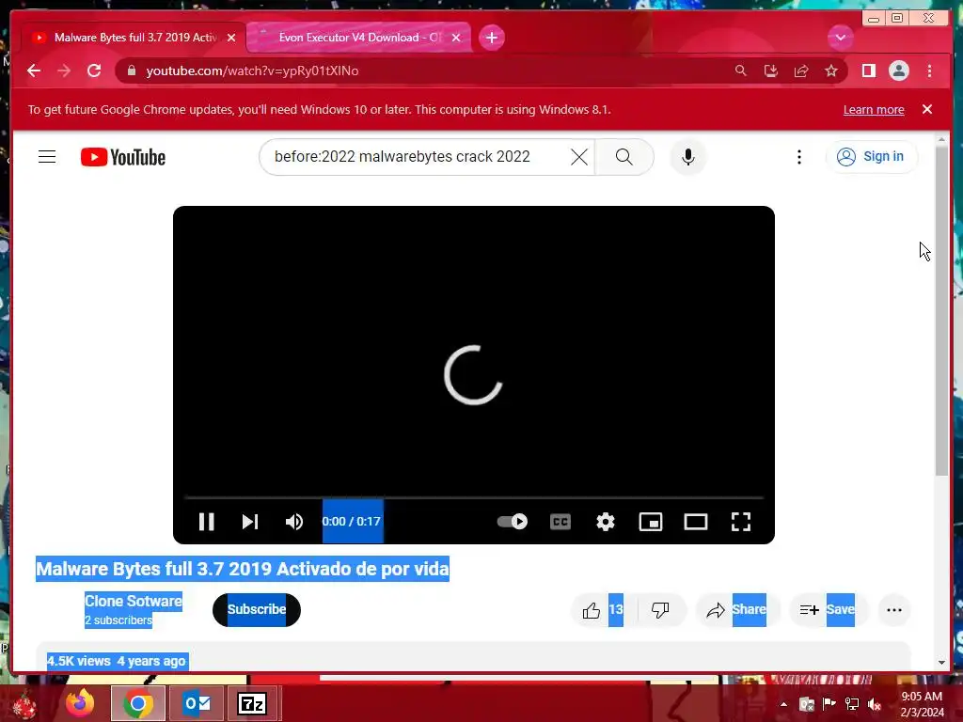Open the Chrome side panel

[x=868, y=71]
